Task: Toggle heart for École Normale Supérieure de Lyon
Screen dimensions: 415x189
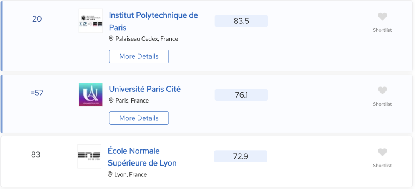Action: pyautogui.click(x=382, y=152)
